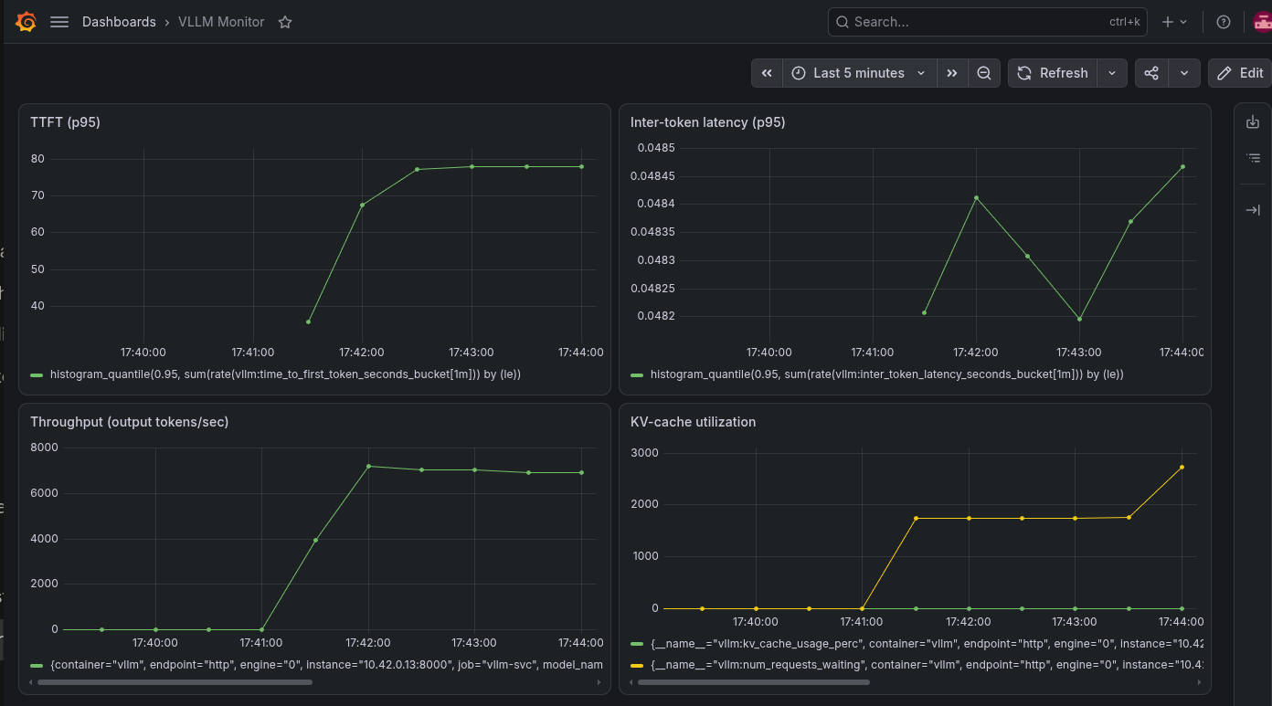Open the refresh interval dropdown arrow
The height and width of the screenshot is (706, 1272).
[1112, 73]
